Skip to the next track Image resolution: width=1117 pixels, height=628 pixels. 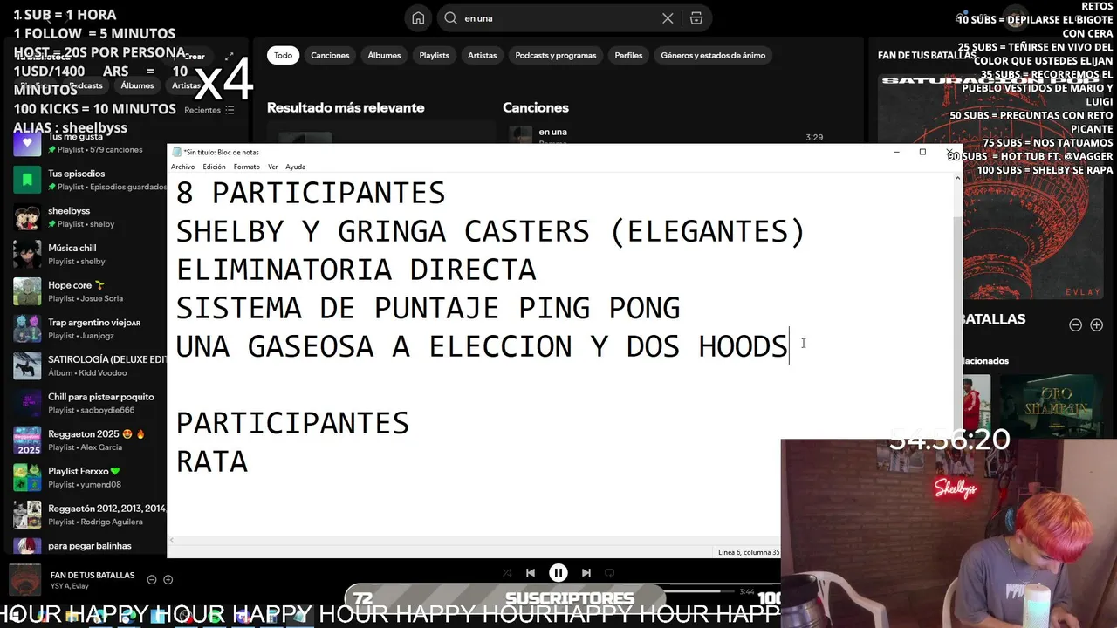[x=586, y=573]
